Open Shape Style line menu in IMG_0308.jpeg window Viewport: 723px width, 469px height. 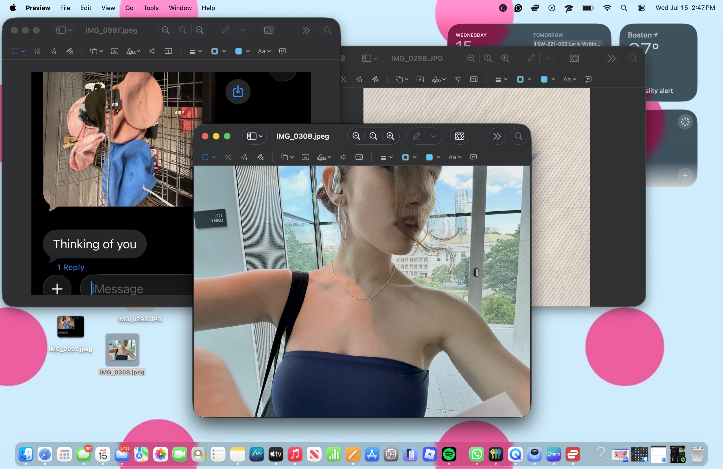point(386,157)
